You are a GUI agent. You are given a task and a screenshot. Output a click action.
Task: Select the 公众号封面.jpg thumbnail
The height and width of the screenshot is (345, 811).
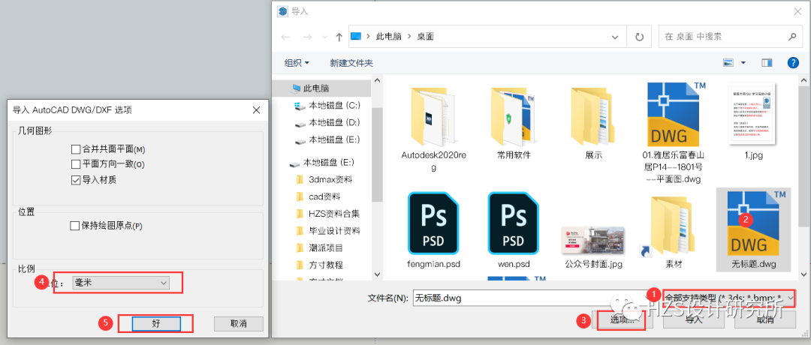pos(593,241)
